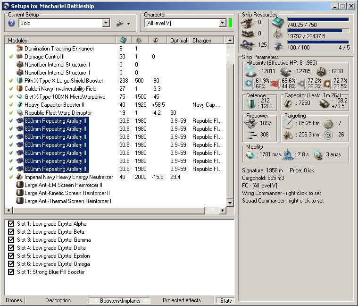This screenshot has height=306, width=358.
Task: Select the Heavy Capacitor Booster II icon
Action: (20, 105)
